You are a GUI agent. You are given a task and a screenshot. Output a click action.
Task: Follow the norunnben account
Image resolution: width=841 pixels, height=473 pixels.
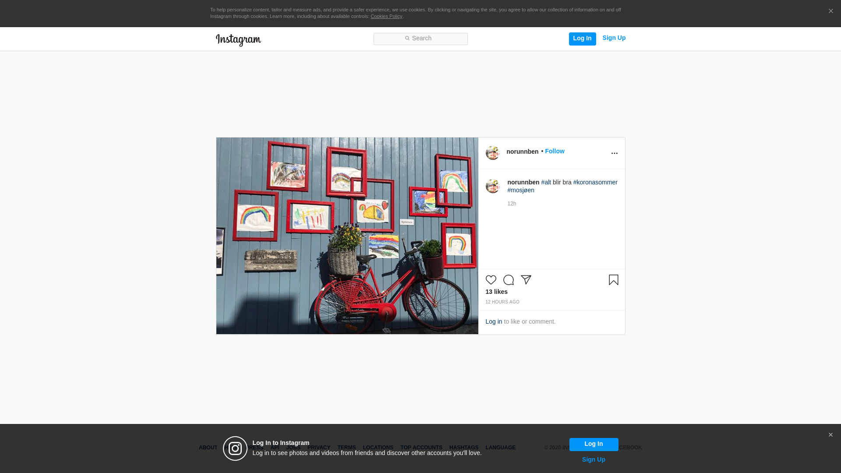pos(555,151)
